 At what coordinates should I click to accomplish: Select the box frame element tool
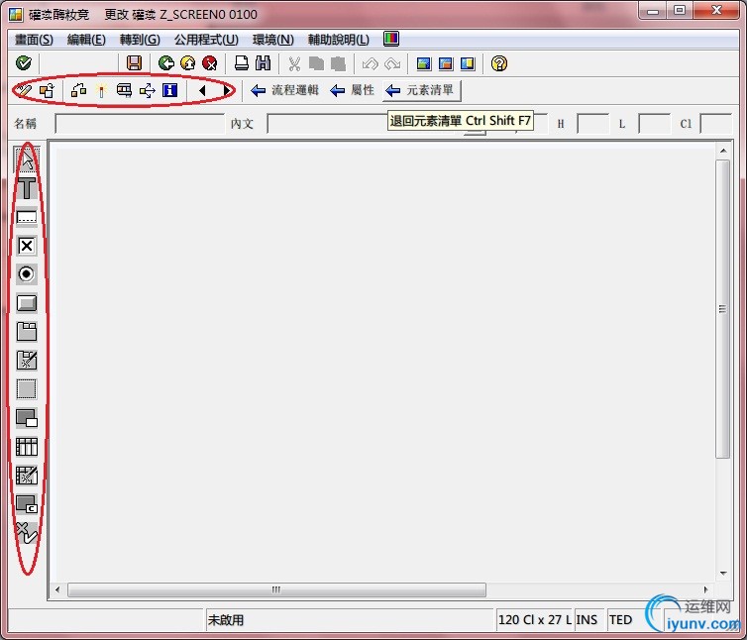click(26, 389)
